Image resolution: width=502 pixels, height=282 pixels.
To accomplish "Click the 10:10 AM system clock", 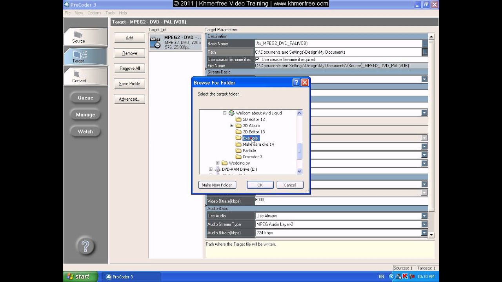I will (x=426, y=277).
